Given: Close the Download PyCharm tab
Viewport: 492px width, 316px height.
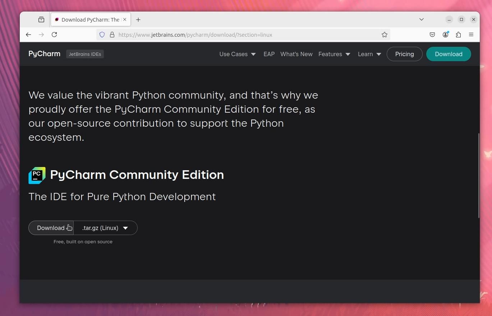Looking at the screenshot, I should point(125,19).
